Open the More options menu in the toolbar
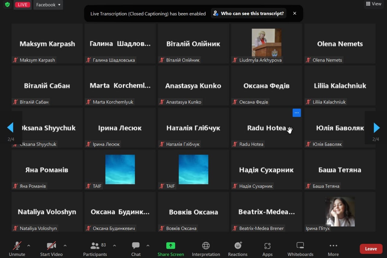This screenshot has height=258, width=387. (333, 249)
